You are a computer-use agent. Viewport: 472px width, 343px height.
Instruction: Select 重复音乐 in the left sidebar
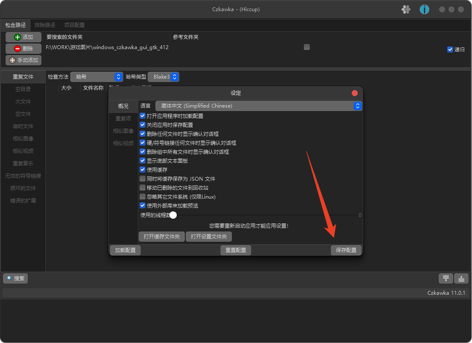click(x=23, y=163)
